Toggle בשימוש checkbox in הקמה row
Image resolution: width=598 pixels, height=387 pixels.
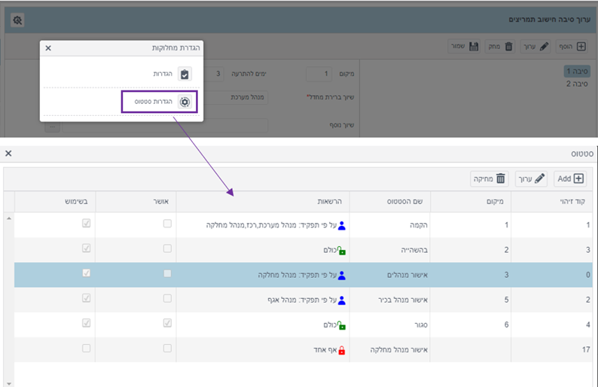[x=86, y=224]
